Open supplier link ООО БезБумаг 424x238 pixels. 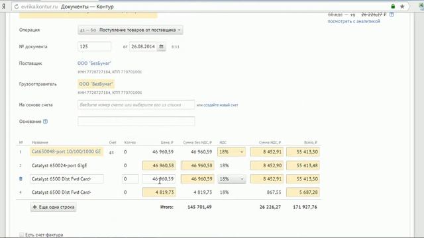(94, 63)
